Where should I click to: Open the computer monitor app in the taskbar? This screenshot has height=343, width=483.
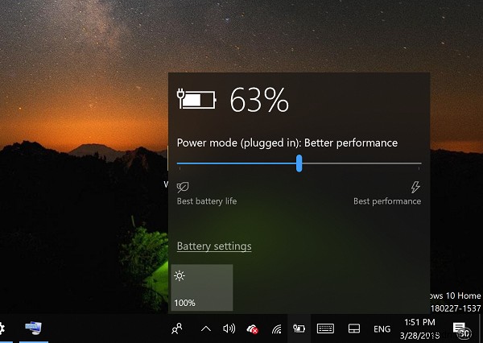pyautogui.click(x=33, y=329)
